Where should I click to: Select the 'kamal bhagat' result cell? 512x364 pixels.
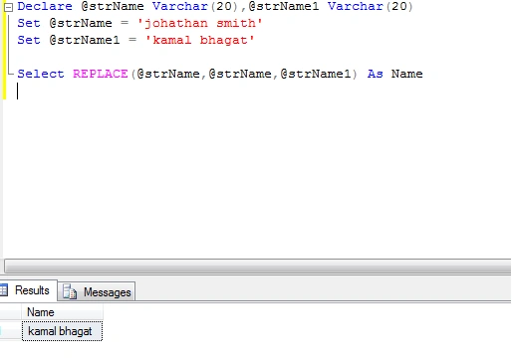coord(62,331)
